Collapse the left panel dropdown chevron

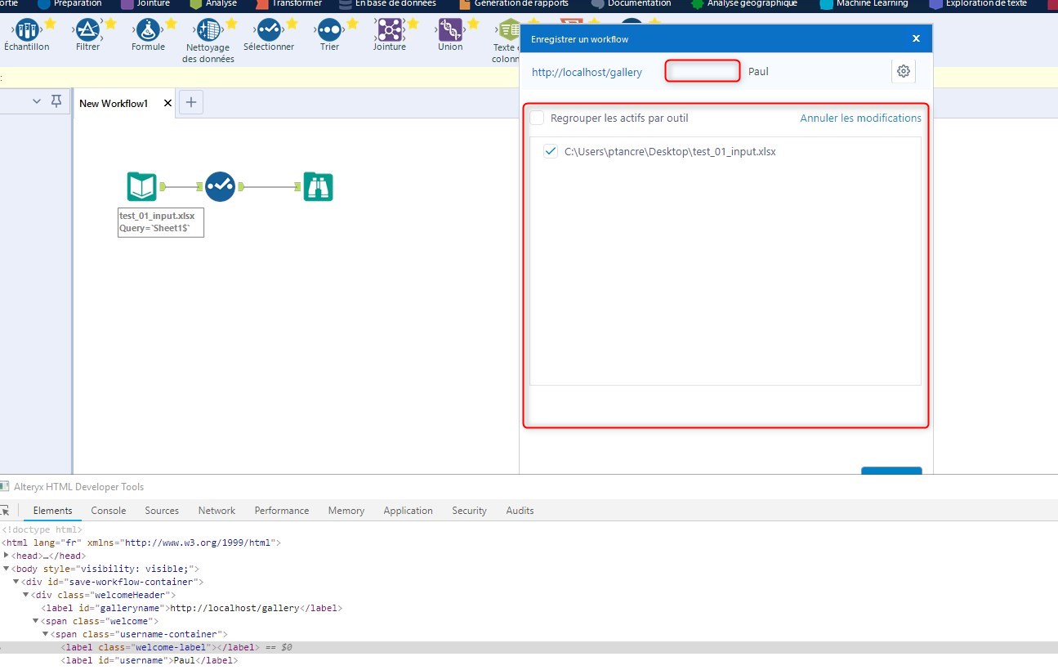coord(36,101)
